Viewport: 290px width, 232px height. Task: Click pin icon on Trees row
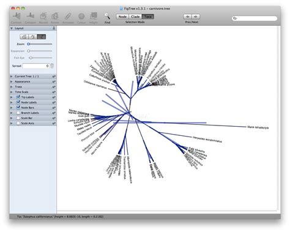click(x=54, y=87)
